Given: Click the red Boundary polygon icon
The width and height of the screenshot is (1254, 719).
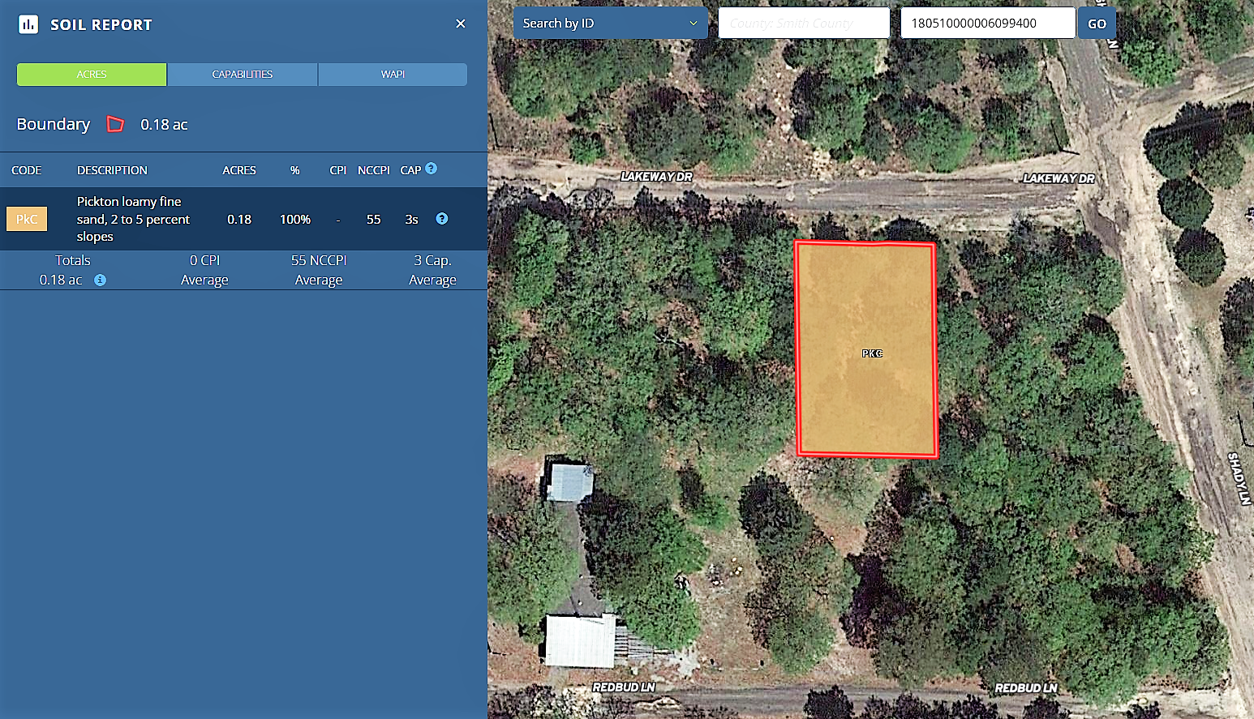Looking at the screenshot, I should (x=116, y=124).
